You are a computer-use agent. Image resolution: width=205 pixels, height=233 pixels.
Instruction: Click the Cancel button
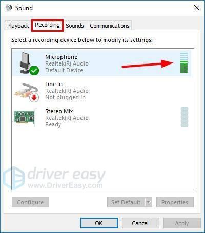pyautogui.click(x=140, y=223)
